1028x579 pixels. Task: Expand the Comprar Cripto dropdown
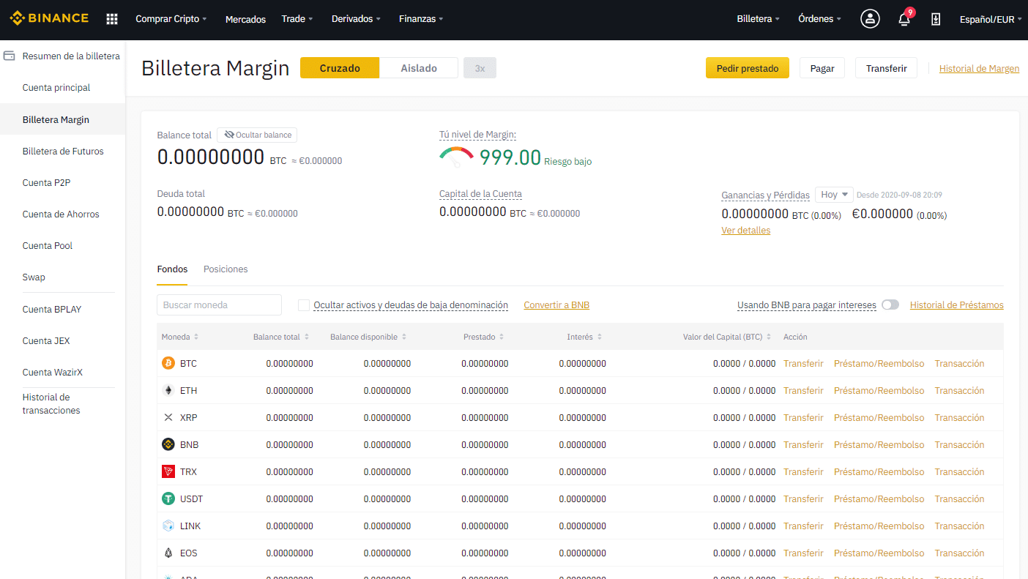[171, 19]
